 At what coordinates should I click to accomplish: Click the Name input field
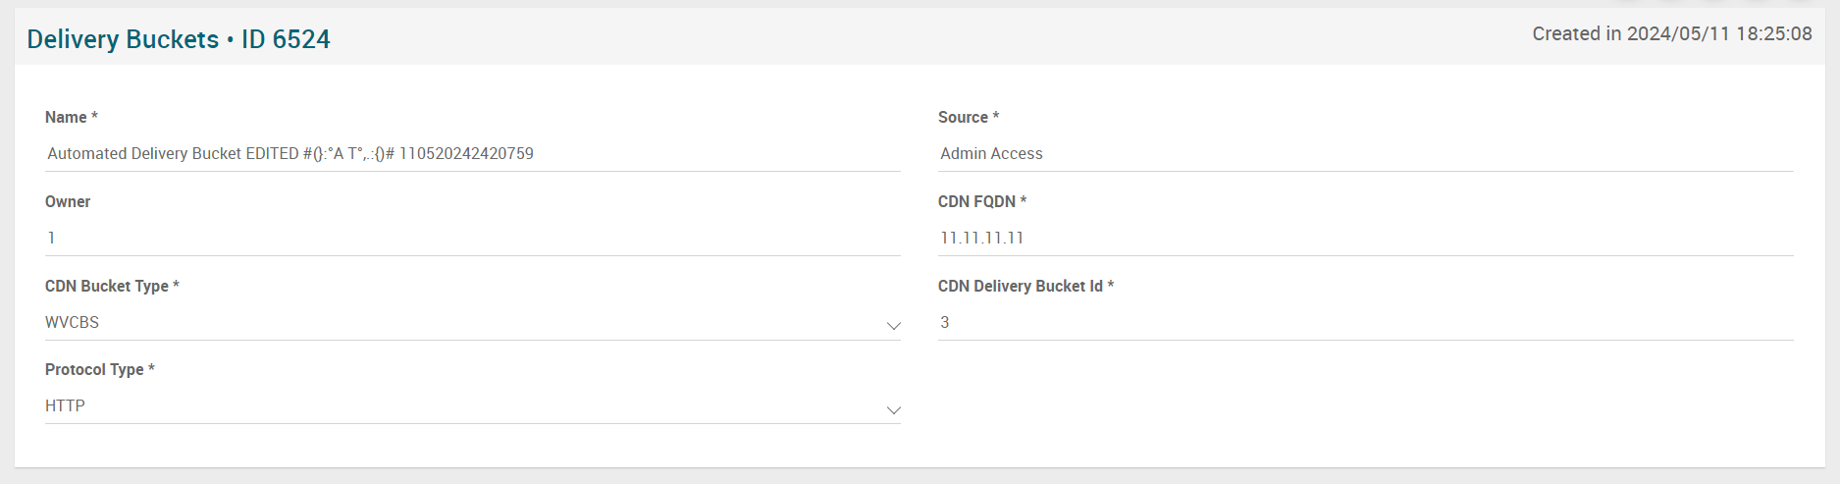(x=471, y=154)
